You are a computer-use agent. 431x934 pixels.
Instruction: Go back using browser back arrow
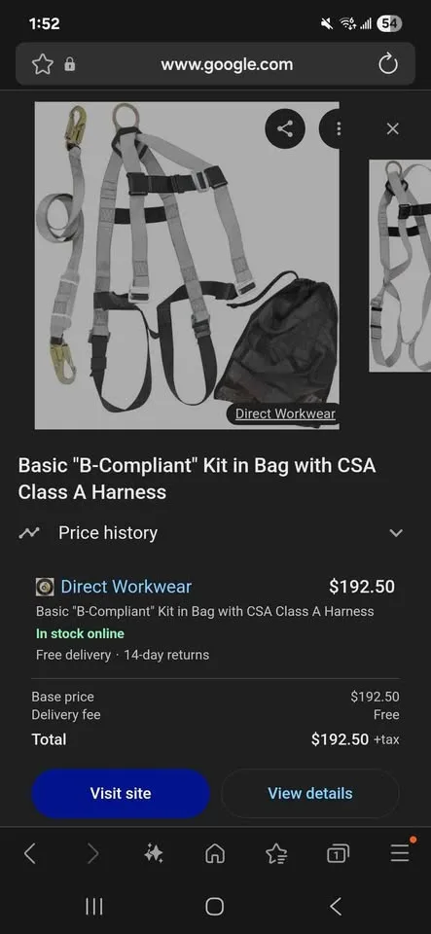pos(30,854)
